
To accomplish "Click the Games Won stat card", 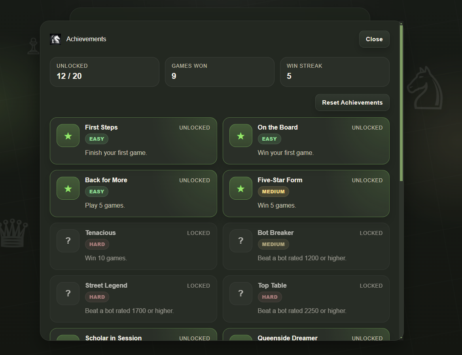I will coord(220,72).
